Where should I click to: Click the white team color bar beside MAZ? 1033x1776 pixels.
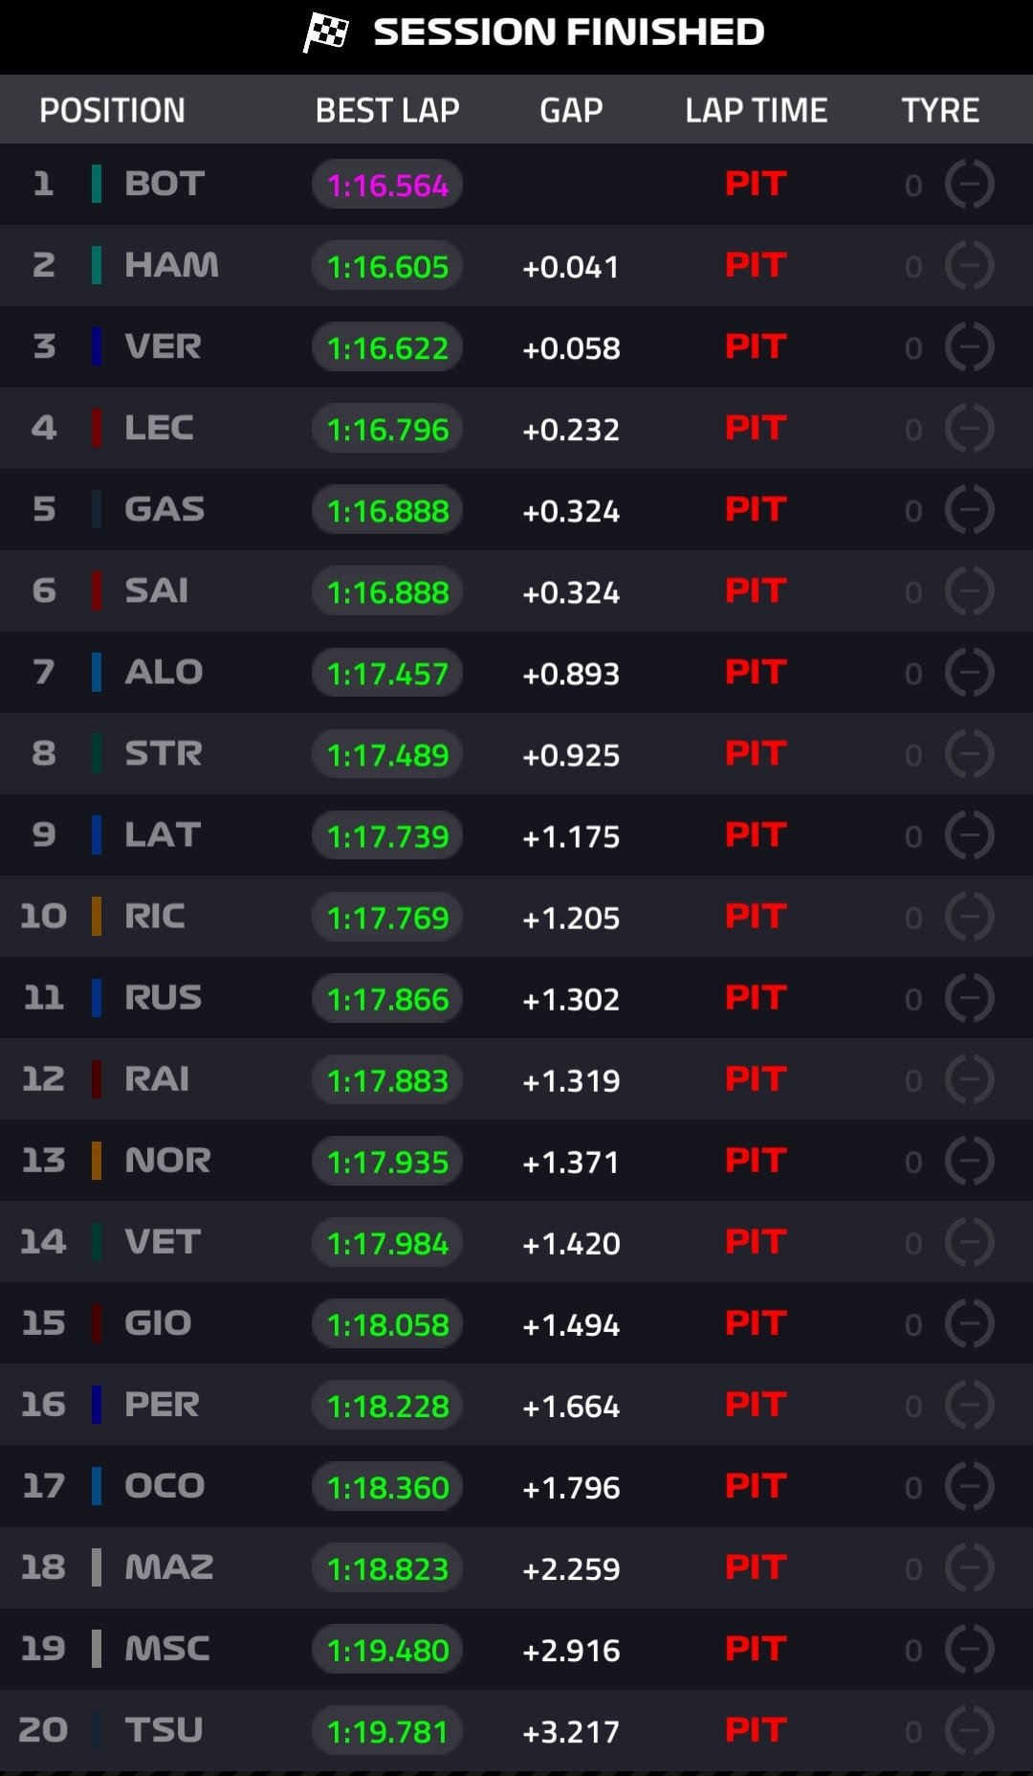(97, 1566)
